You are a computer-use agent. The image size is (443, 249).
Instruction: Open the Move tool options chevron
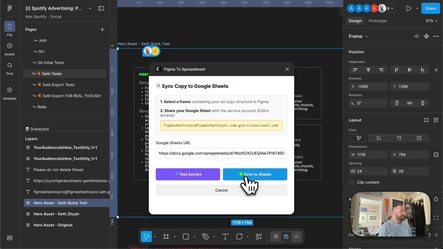pyautogui.click(x=155, y=237)
